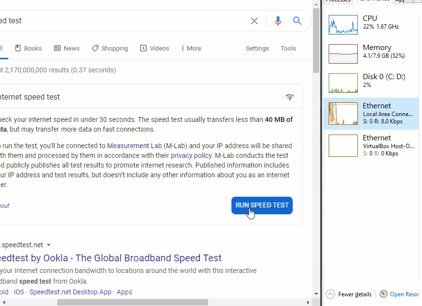Screen dimensions: 422x306
Task: Open search Settings
Action: (257, 49)
